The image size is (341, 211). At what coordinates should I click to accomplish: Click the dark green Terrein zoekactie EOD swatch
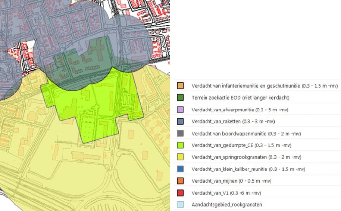pyautogui.click(x=180, y=97)
